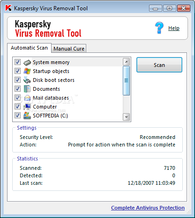195x218 pixels.
Task: Uncheck the System memory checkbox
Action: click(x=17, y=62)
